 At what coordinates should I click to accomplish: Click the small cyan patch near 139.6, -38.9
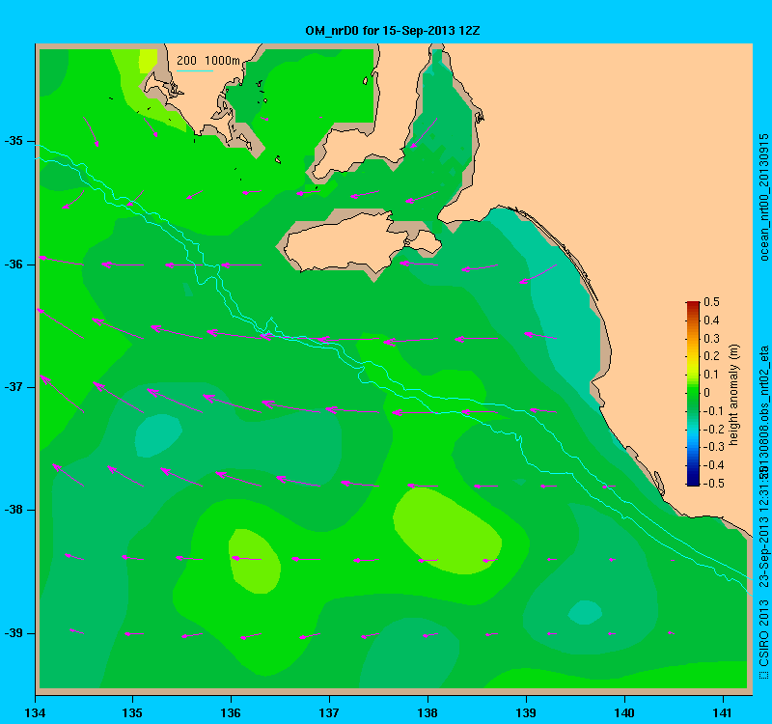(585, 612)
